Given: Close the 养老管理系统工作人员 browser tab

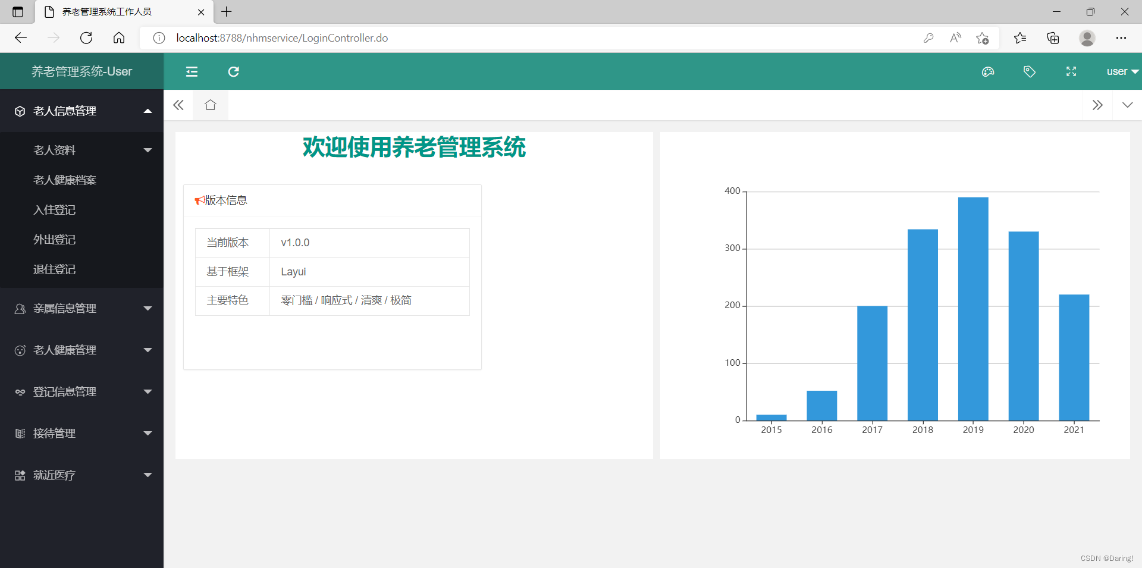Looking at the screenshot, I should pos(201,12).
